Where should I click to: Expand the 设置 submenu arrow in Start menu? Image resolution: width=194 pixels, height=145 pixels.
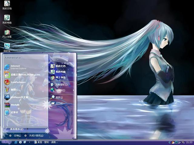click(73, 90)
